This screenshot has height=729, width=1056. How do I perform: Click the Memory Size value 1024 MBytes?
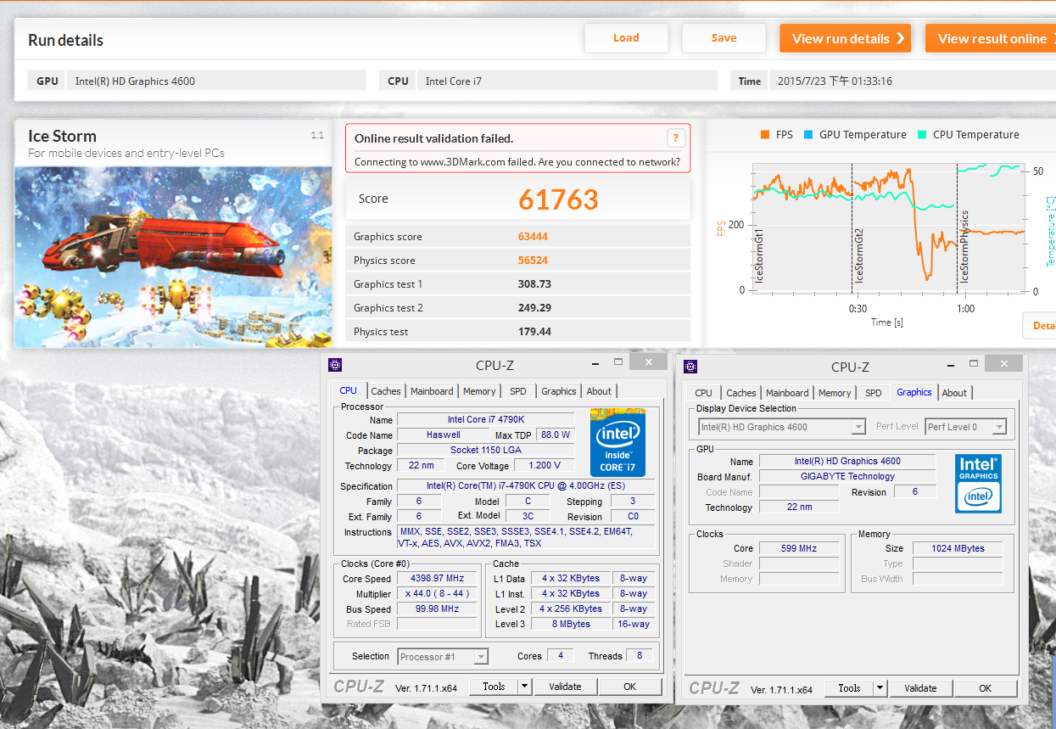point(958,548)
